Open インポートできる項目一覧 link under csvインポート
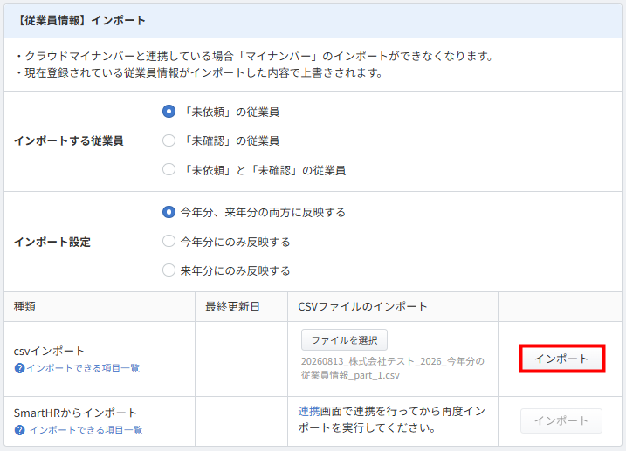This screenshot has width=626, height=451. tap(83, 368)
